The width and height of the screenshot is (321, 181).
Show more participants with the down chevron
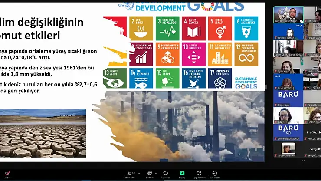(303, 161)
